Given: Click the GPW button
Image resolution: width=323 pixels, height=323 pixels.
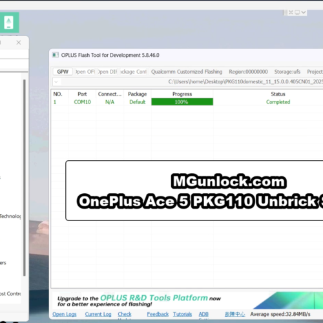Looking at the screenshot, I should [63, 72].
